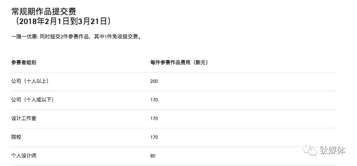Select the 设计工作室 row label
Viewport: 357px width, 166px height.
pyautogui.click(x=24, y=118)
